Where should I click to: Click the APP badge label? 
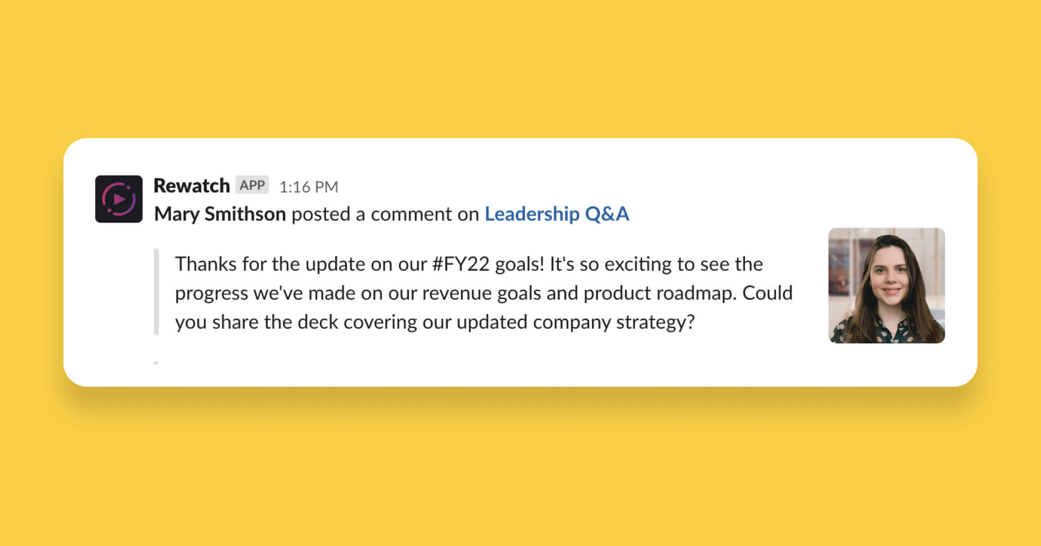click(x=252, y=185)
